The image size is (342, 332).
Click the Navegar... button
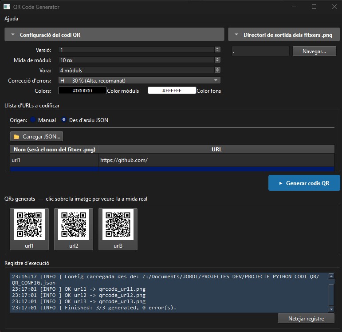pyautogui.click(x=314, y=51)
